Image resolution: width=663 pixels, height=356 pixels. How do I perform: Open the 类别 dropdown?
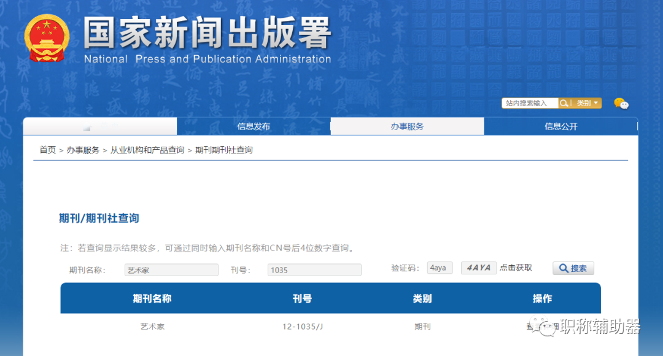(584, 103)
